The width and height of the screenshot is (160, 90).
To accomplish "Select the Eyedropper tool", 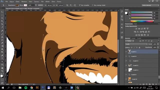I will pyautogui.click(x=2, y=27).
